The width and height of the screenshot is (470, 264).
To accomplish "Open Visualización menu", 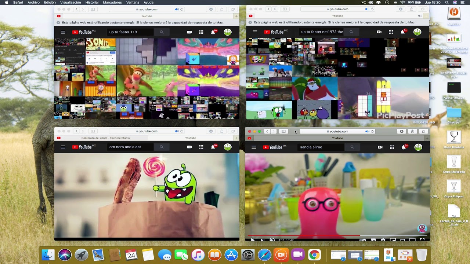I will tap(70, 3).
